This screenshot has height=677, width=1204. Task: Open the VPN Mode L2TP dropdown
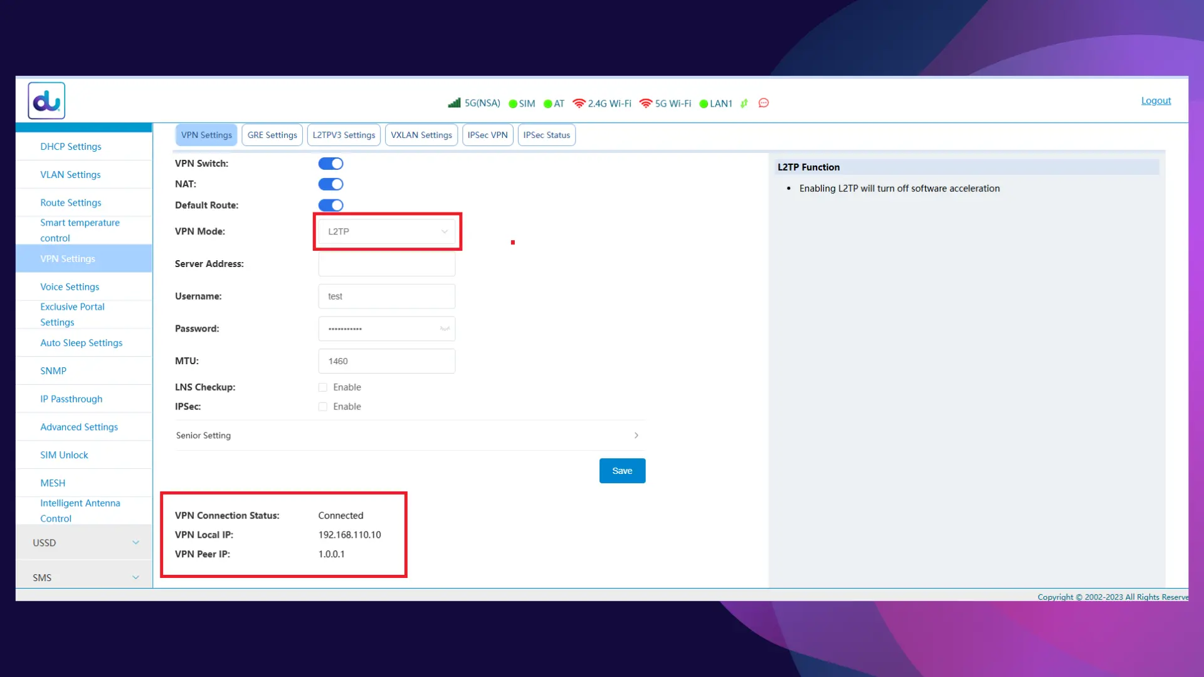(387, 231)
